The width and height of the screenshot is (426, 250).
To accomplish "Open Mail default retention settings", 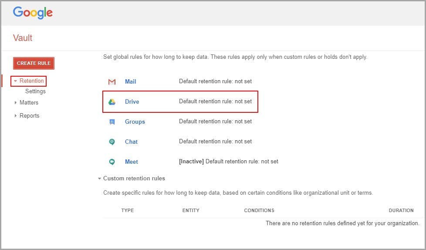I will (130, 81).
